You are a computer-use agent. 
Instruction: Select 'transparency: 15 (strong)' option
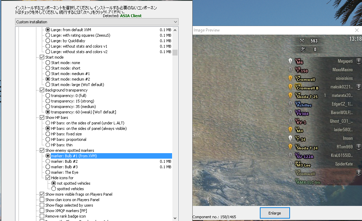[x=48, y=101]
